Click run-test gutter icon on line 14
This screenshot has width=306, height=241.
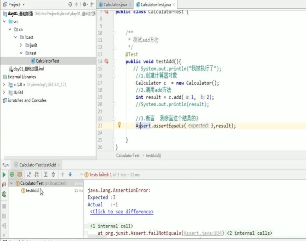(106, 61)
